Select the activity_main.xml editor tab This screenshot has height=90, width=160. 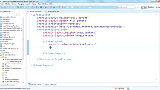tap(35, 11)
